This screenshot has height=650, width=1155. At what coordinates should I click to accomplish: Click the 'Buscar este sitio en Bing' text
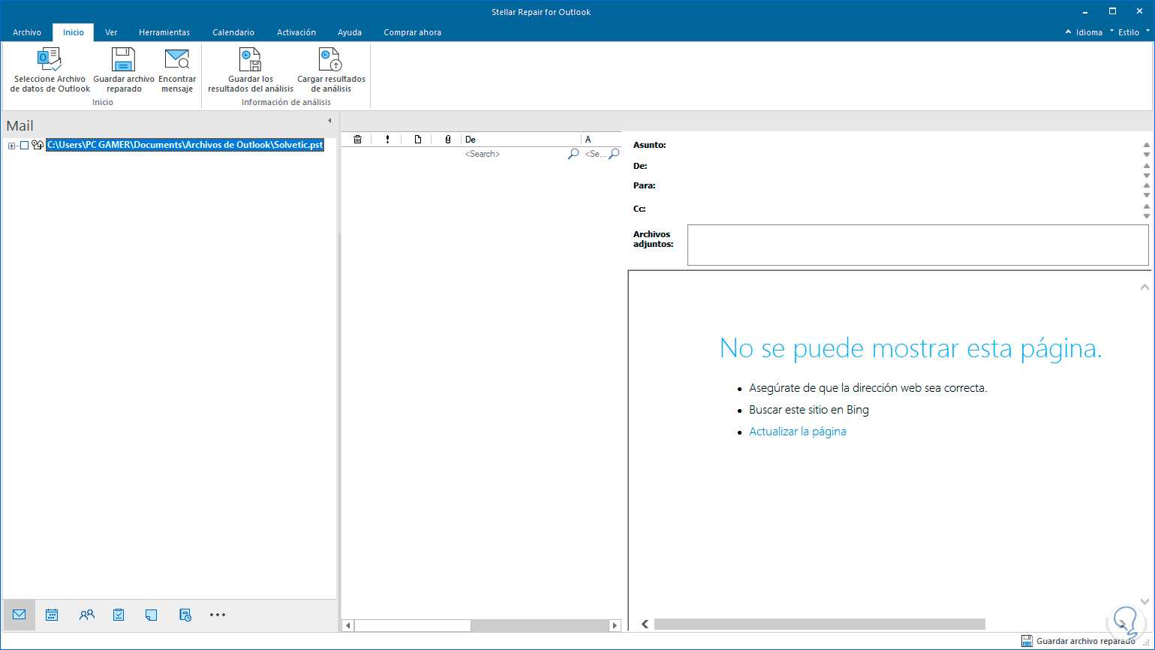[x=809, y=410]
